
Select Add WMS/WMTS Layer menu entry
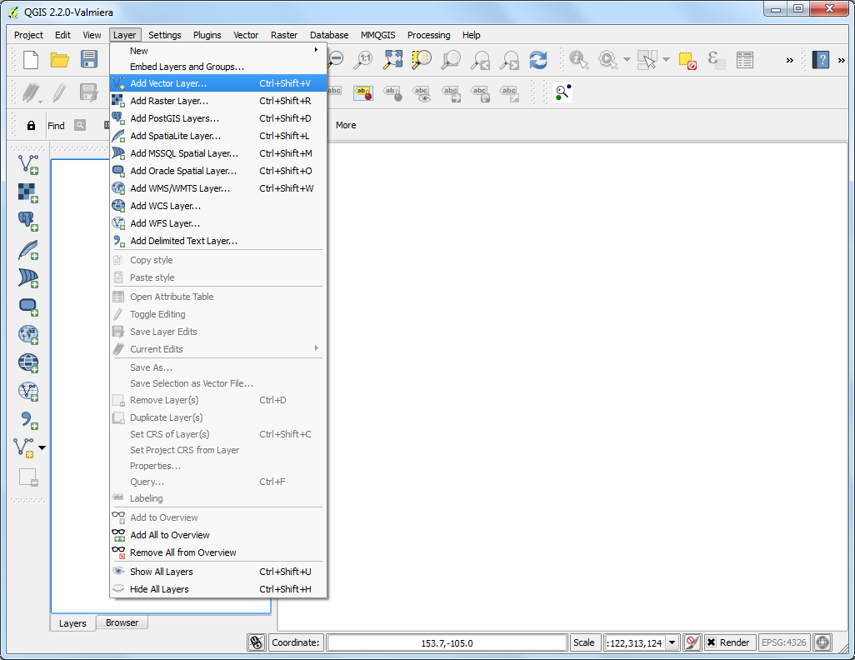(x=218, y=188)
